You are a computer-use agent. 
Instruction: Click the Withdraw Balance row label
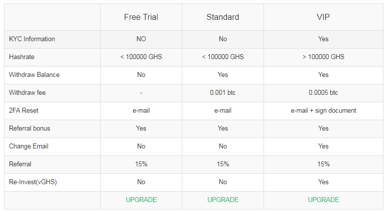coord(34,75)
